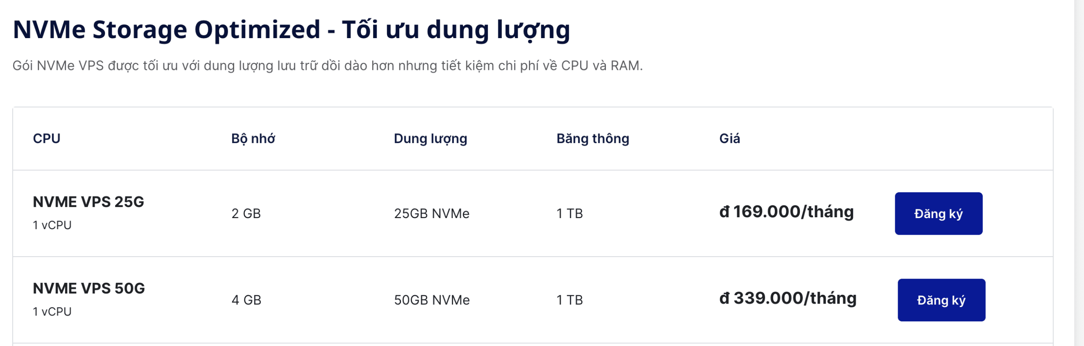Click the Giá column header
1084x346 pixels.
(x=729, y=138)
